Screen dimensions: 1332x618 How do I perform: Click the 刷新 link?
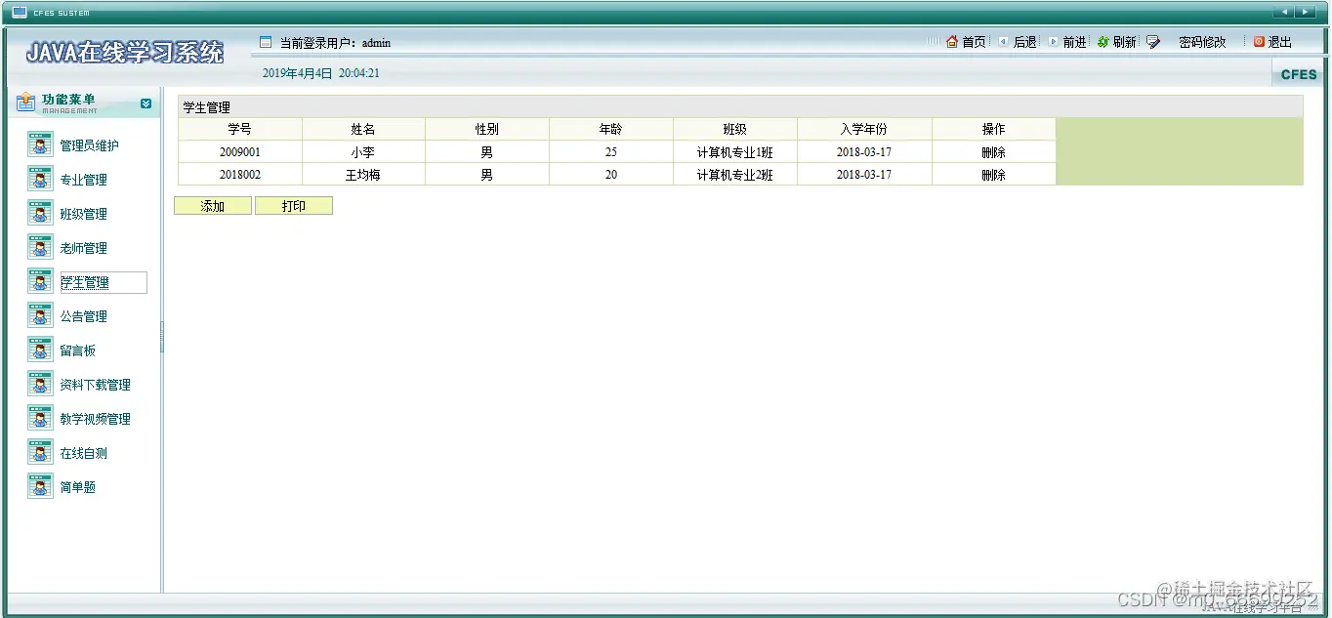[x=1124, y=42]
